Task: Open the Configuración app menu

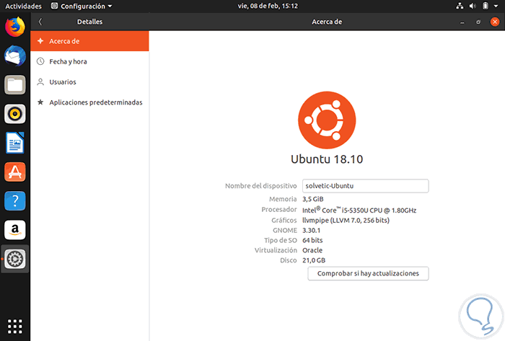Action: point(82,6)
